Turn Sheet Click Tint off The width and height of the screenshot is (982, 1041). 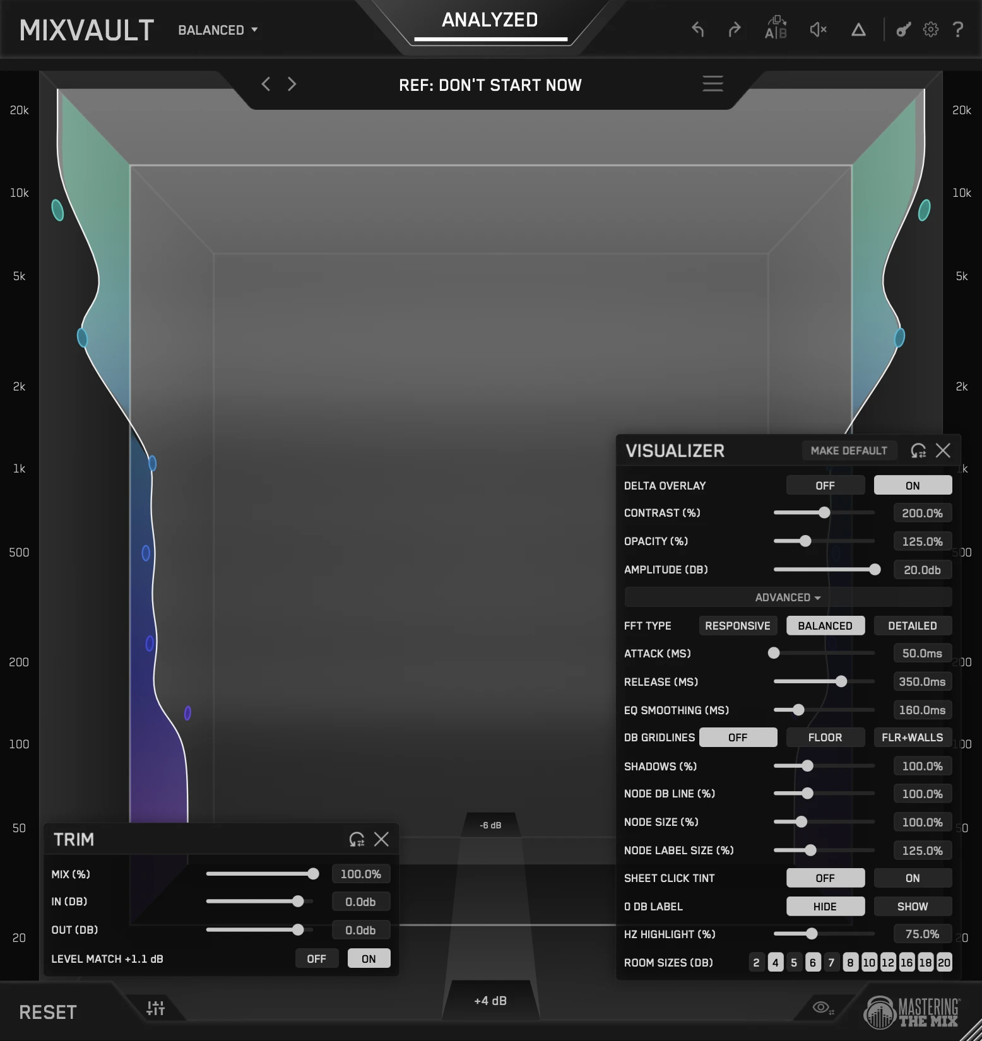(825, 878)
